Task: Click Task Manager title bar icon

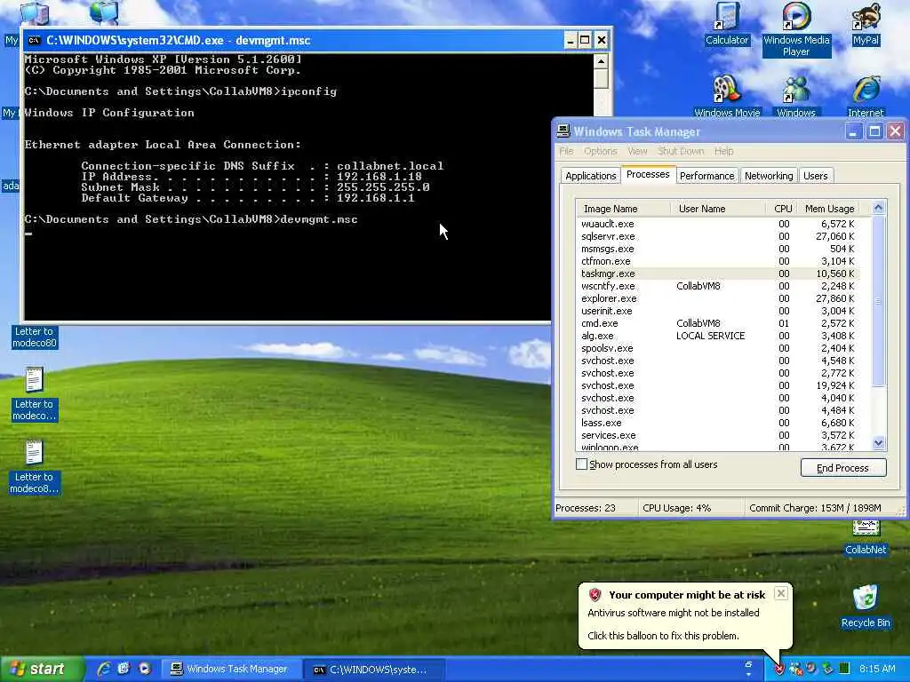Action: pyautogui.click(x=563, y=131)
